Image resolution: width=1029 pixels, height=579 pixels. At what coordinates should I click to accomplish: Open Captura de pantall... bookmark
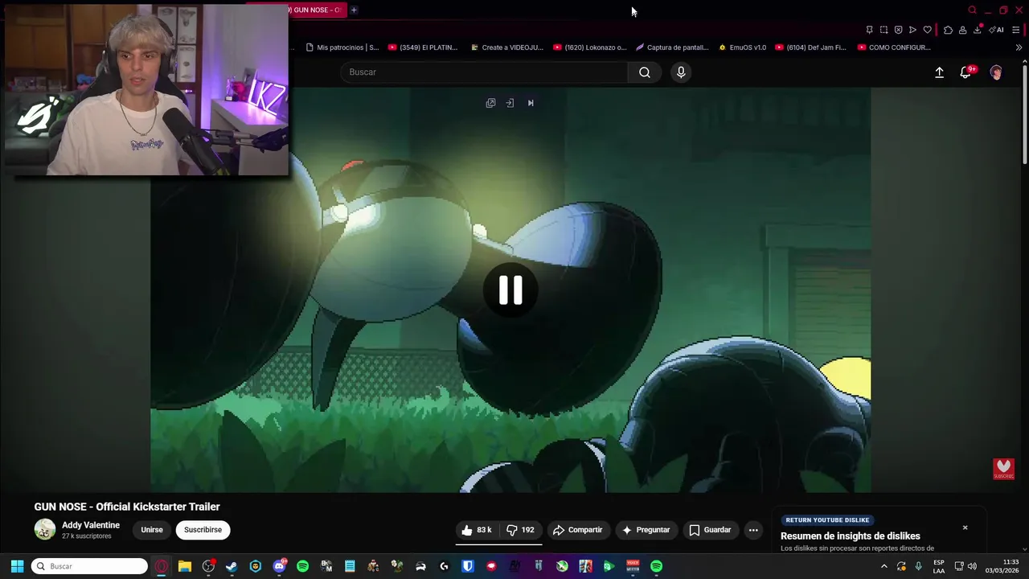(x=672, y=47)
